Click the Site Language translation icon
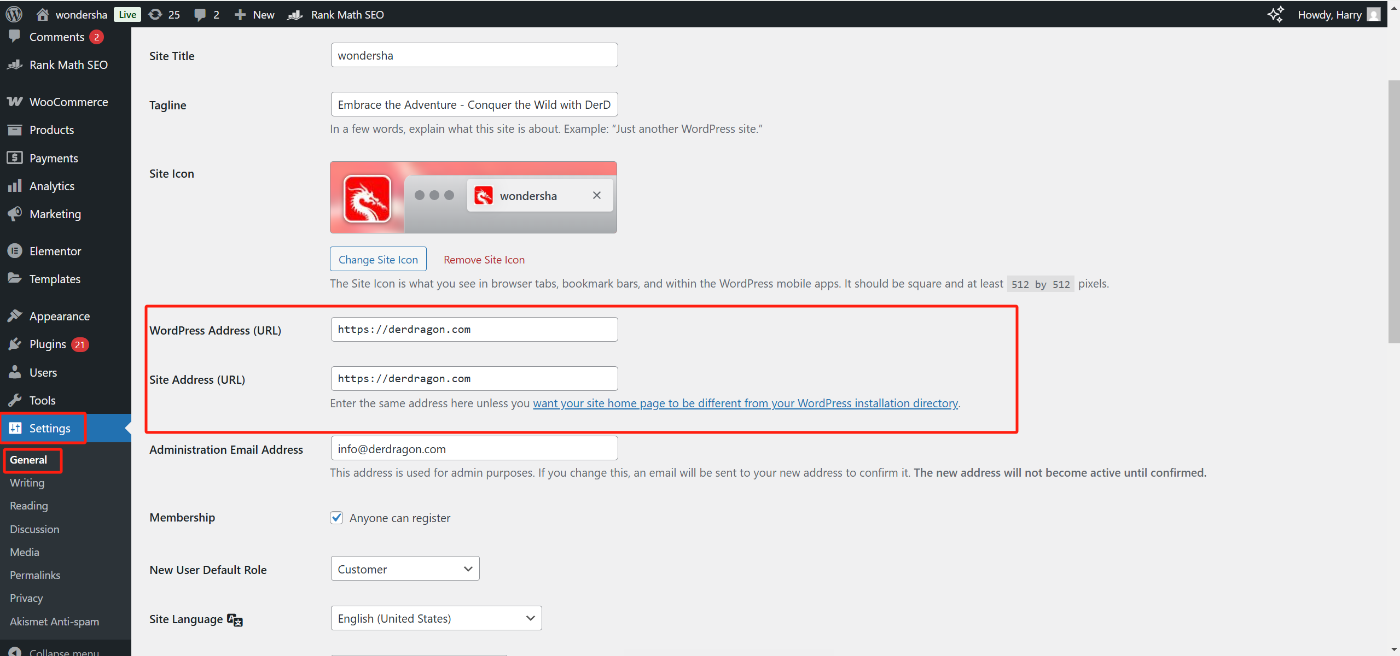This screenshot has width=1400, height=656. pos(235,619)
